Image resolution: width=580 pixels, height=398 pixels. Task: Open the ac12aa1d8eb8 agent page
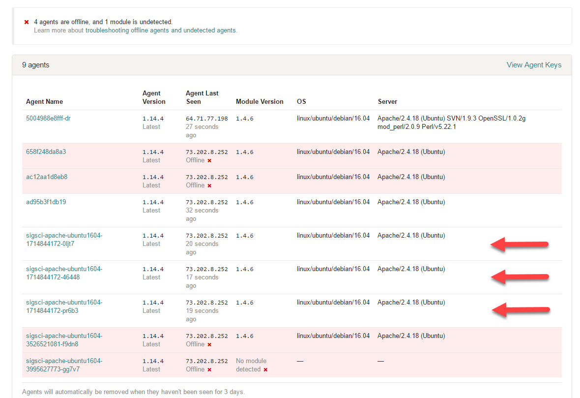(x=47, y=177)
